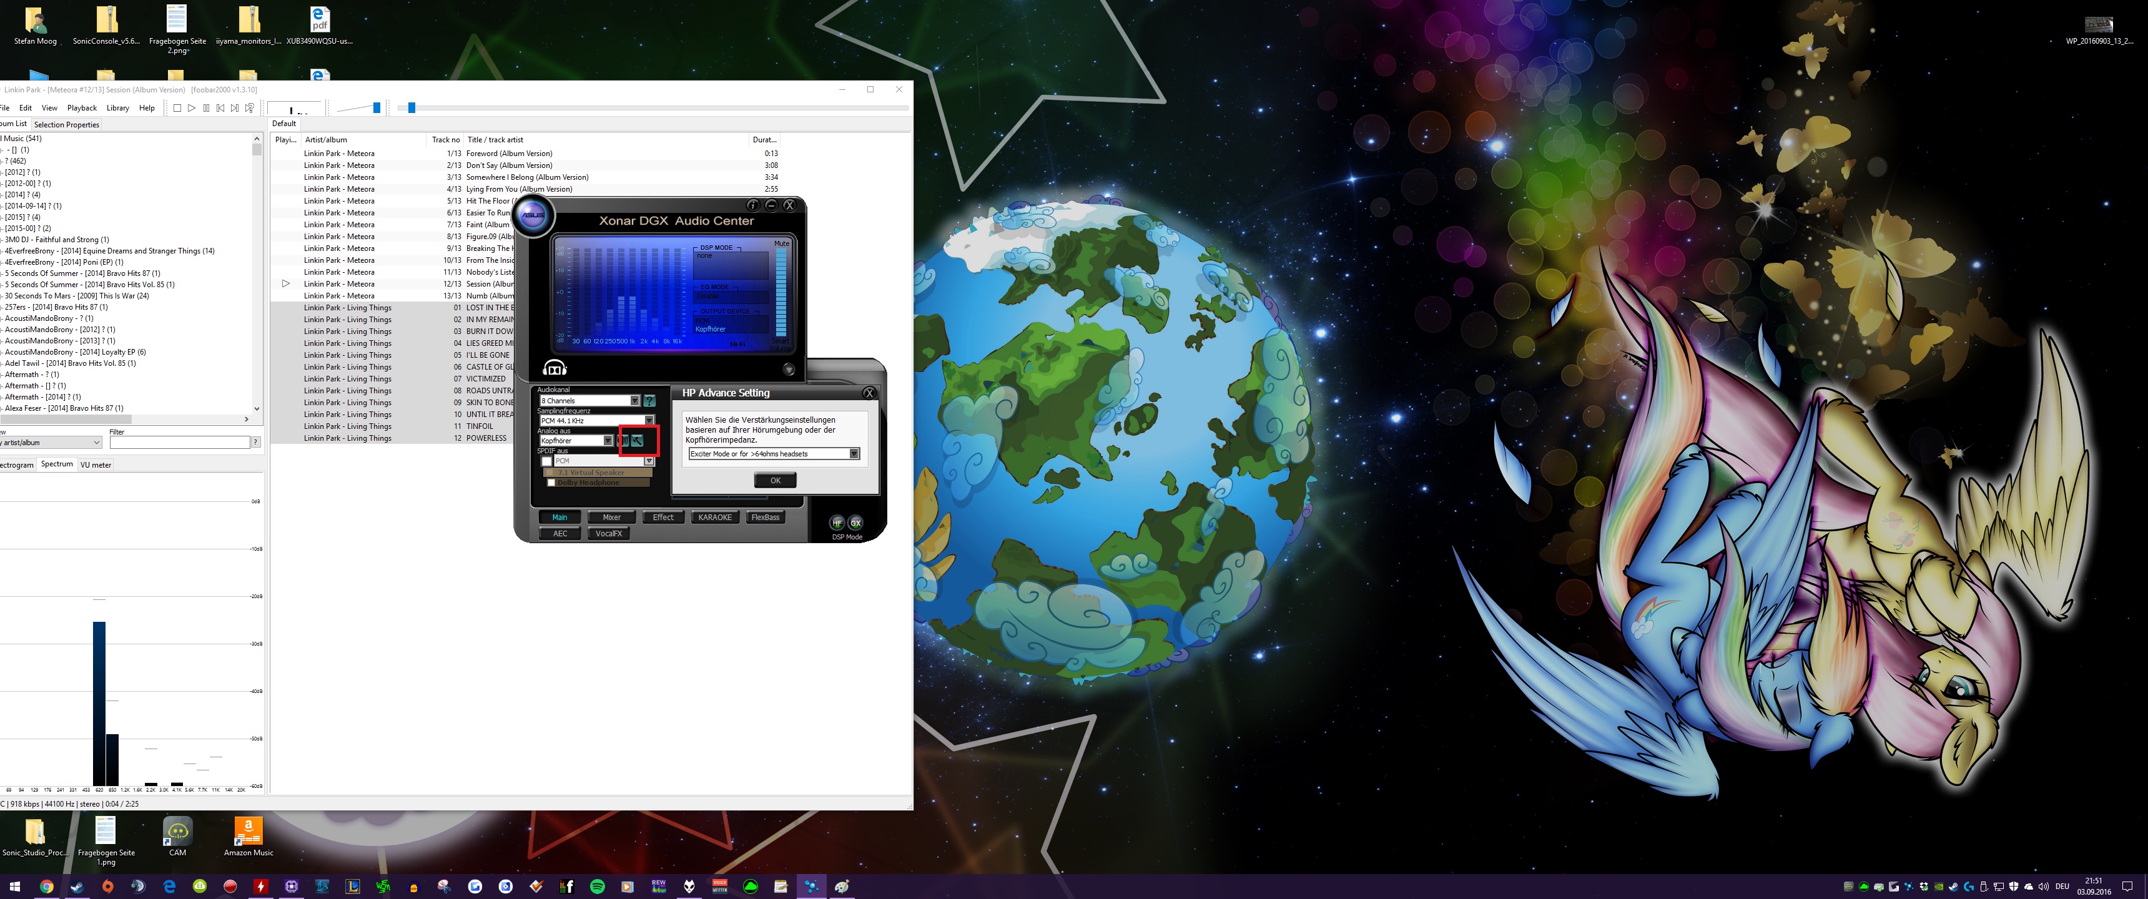
Task: Toggle the Dolby Headphone checkbox
Action: click(x=551, y=483)
